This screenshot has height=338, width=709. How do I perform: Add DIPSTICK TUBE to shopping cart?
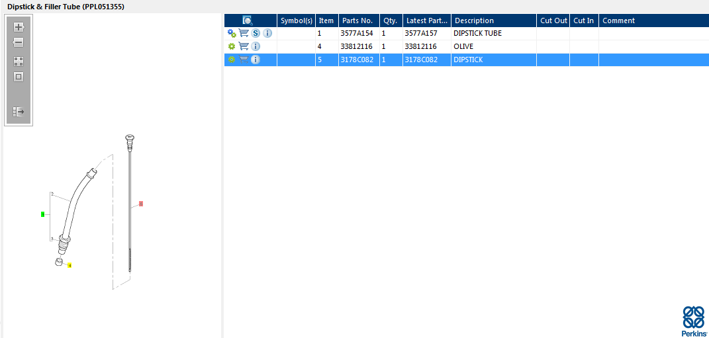244,33
